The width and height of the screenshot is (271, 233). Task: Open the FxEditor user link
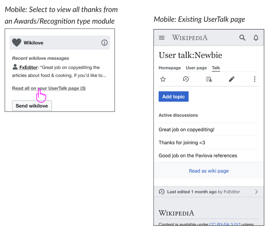(x=28, y=68)
